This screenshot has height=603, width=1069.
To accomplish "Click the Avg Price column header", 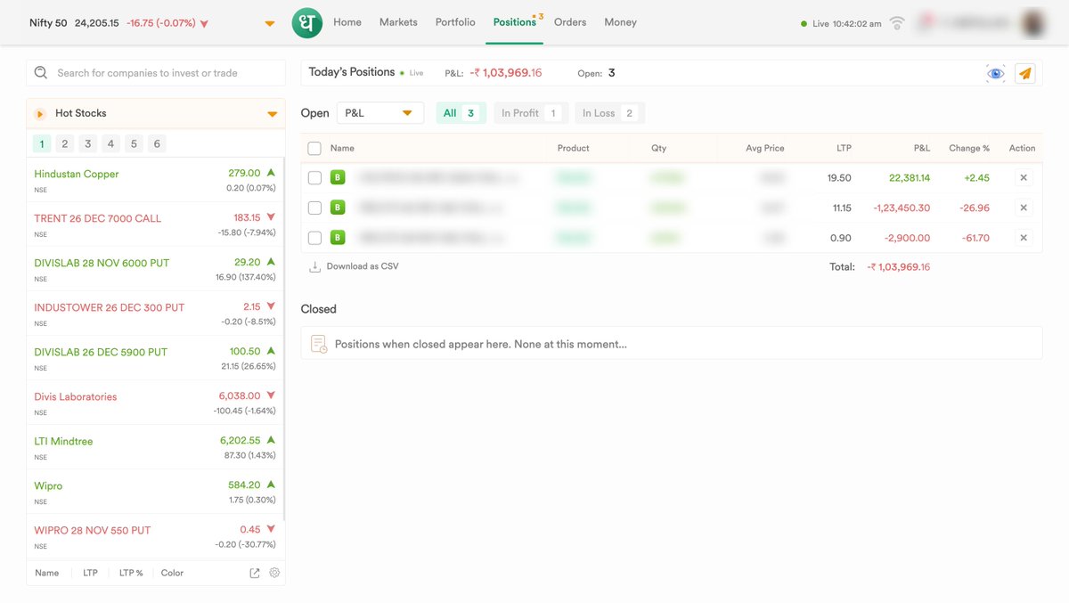I will 765,148.
